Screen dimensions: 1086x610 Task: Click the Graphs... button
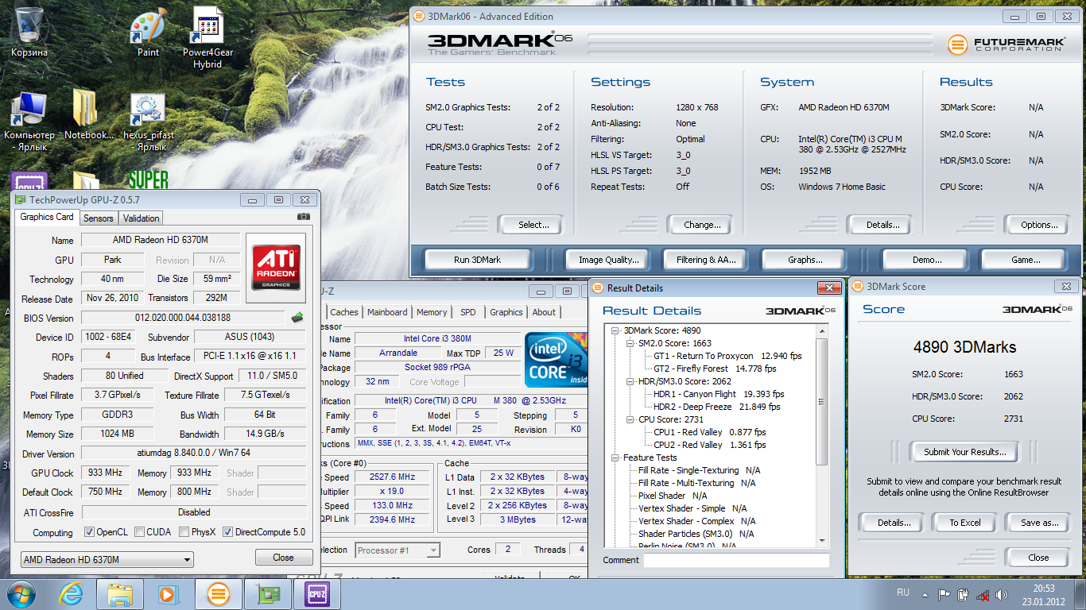[x=805, y=260]
